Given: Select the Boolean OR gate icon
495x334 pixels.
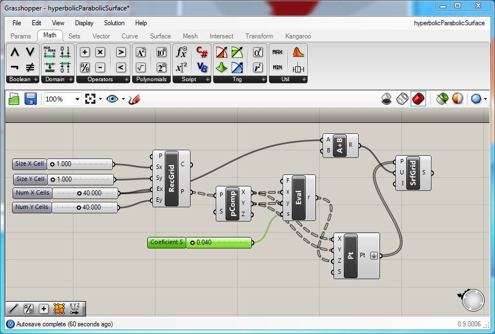Looking at the screenshot, I should click(30, 52).
